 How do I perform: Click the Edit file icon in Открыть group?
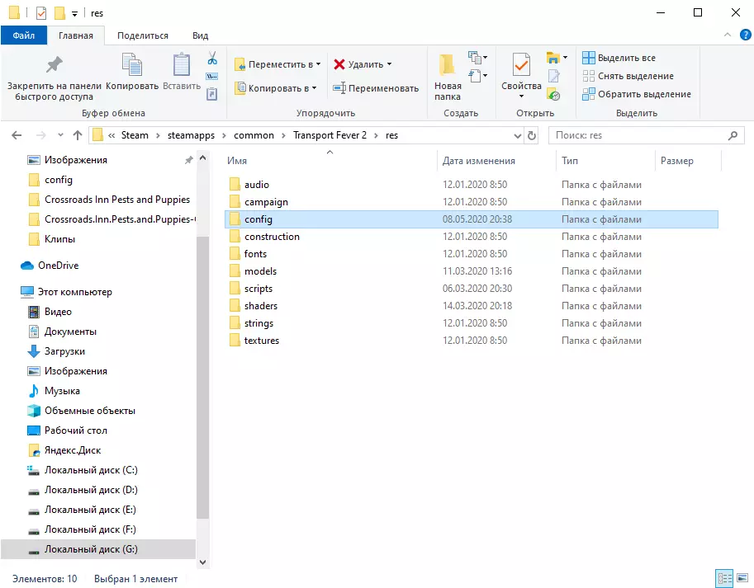coord(553,76)
